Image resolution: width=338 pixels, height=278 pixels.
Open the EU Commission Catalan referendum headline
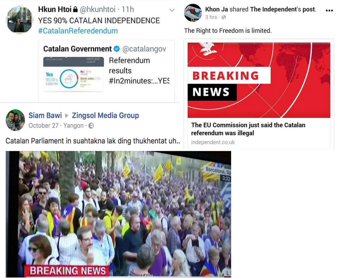[x=248, y=129]
